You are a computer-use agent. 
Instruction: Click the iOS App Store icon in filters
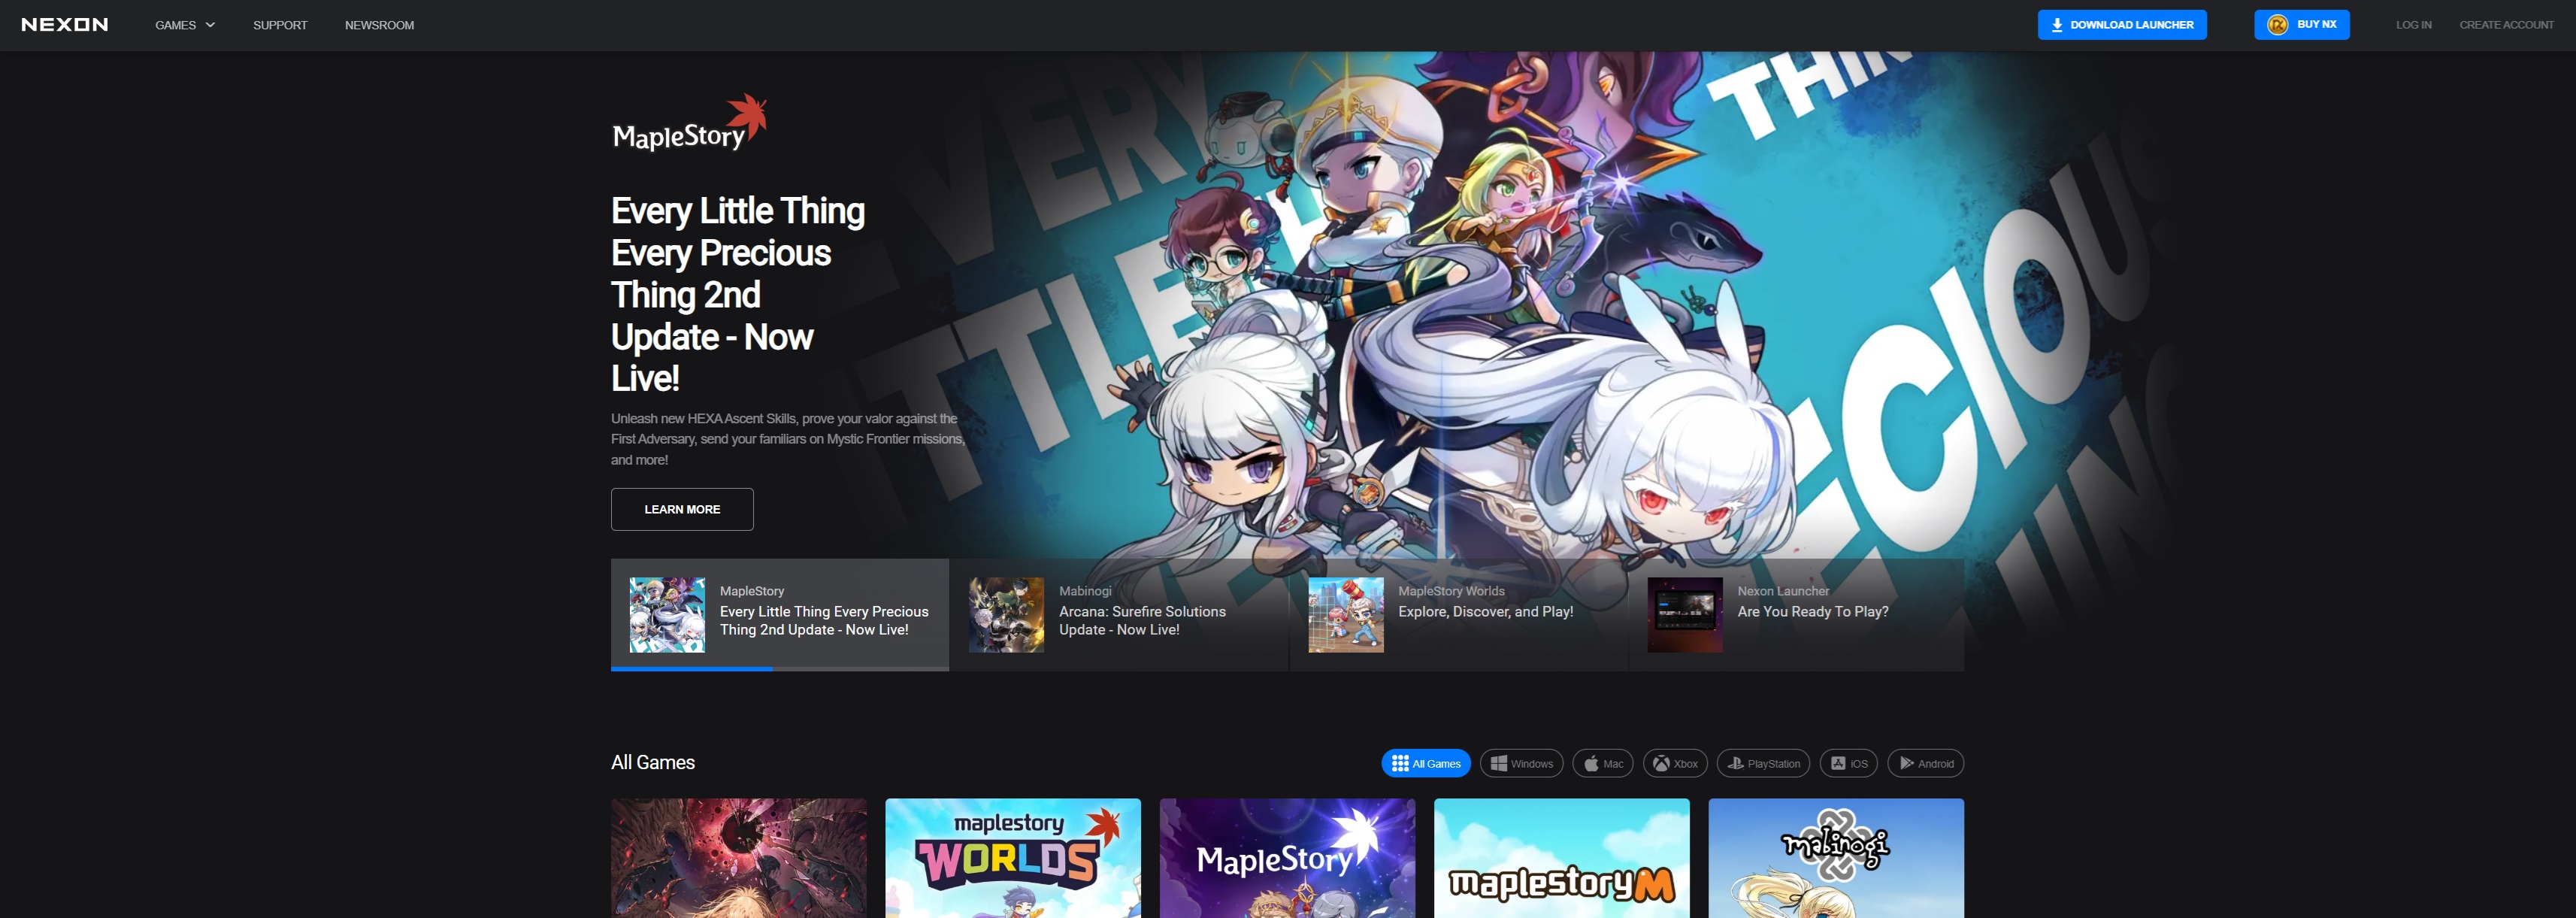tap(1838, 764)
